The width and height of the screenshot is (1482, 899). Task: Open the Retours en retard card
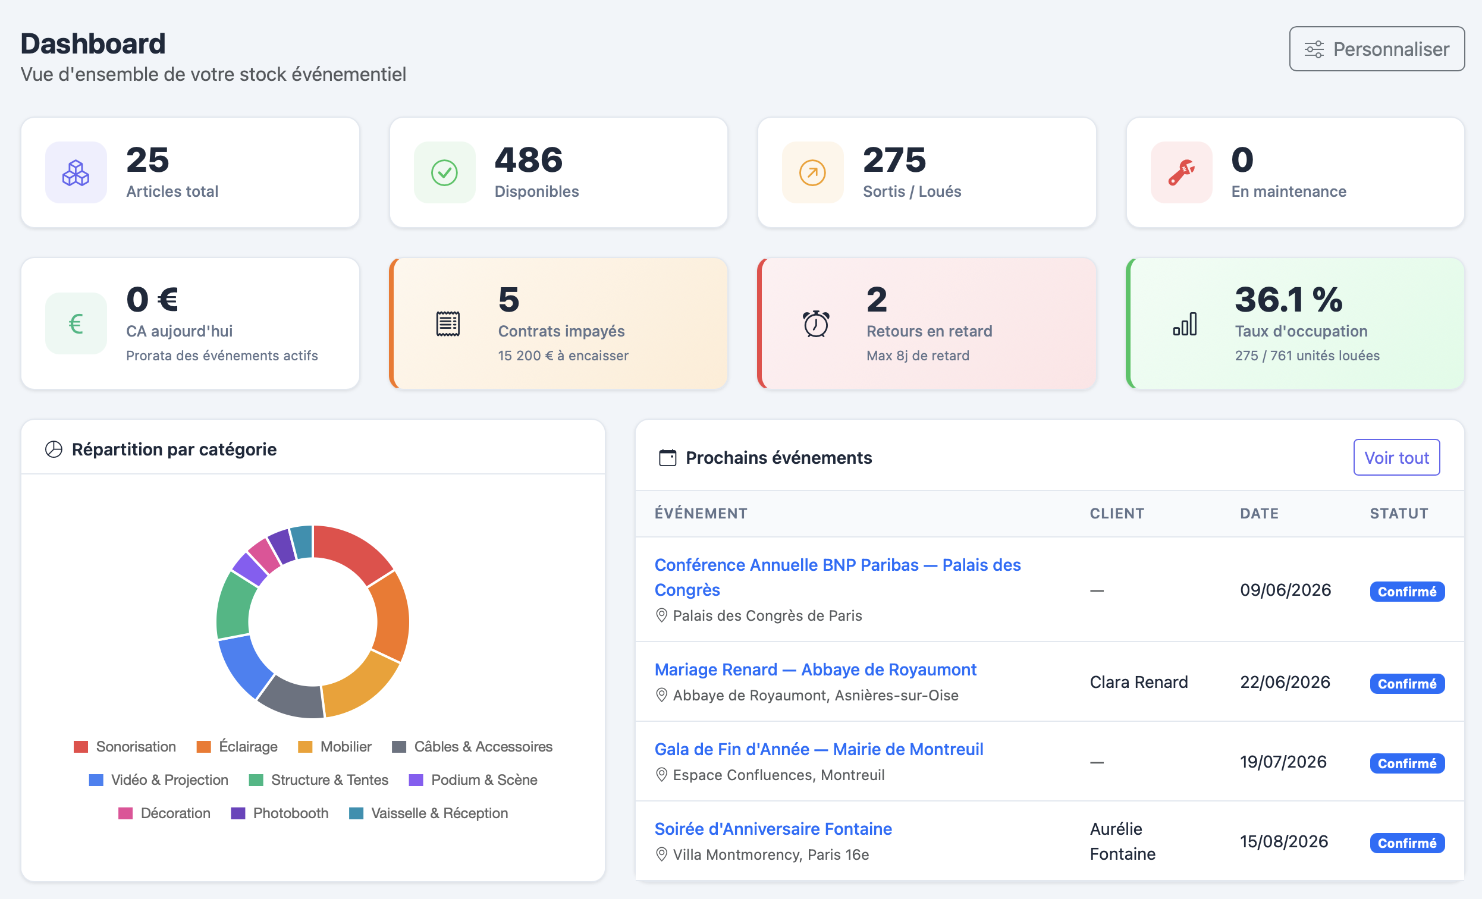point(927,323)
